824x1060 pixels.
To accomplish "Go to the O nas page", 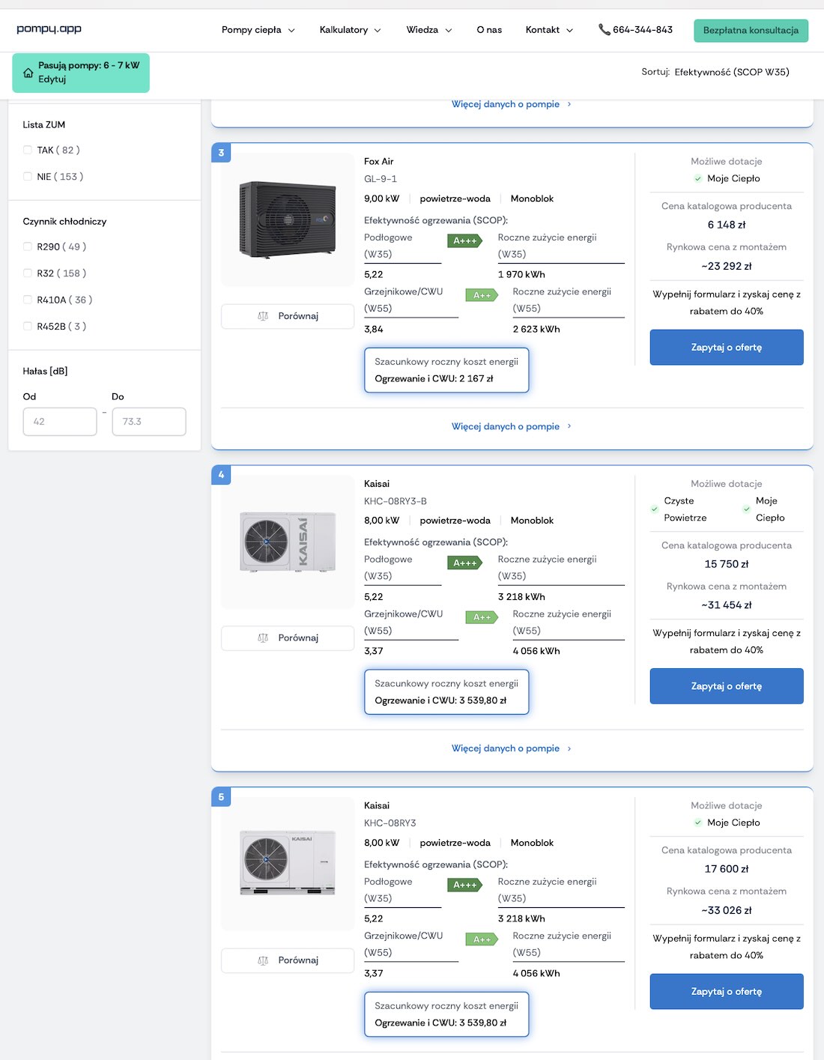I will 489,30.
